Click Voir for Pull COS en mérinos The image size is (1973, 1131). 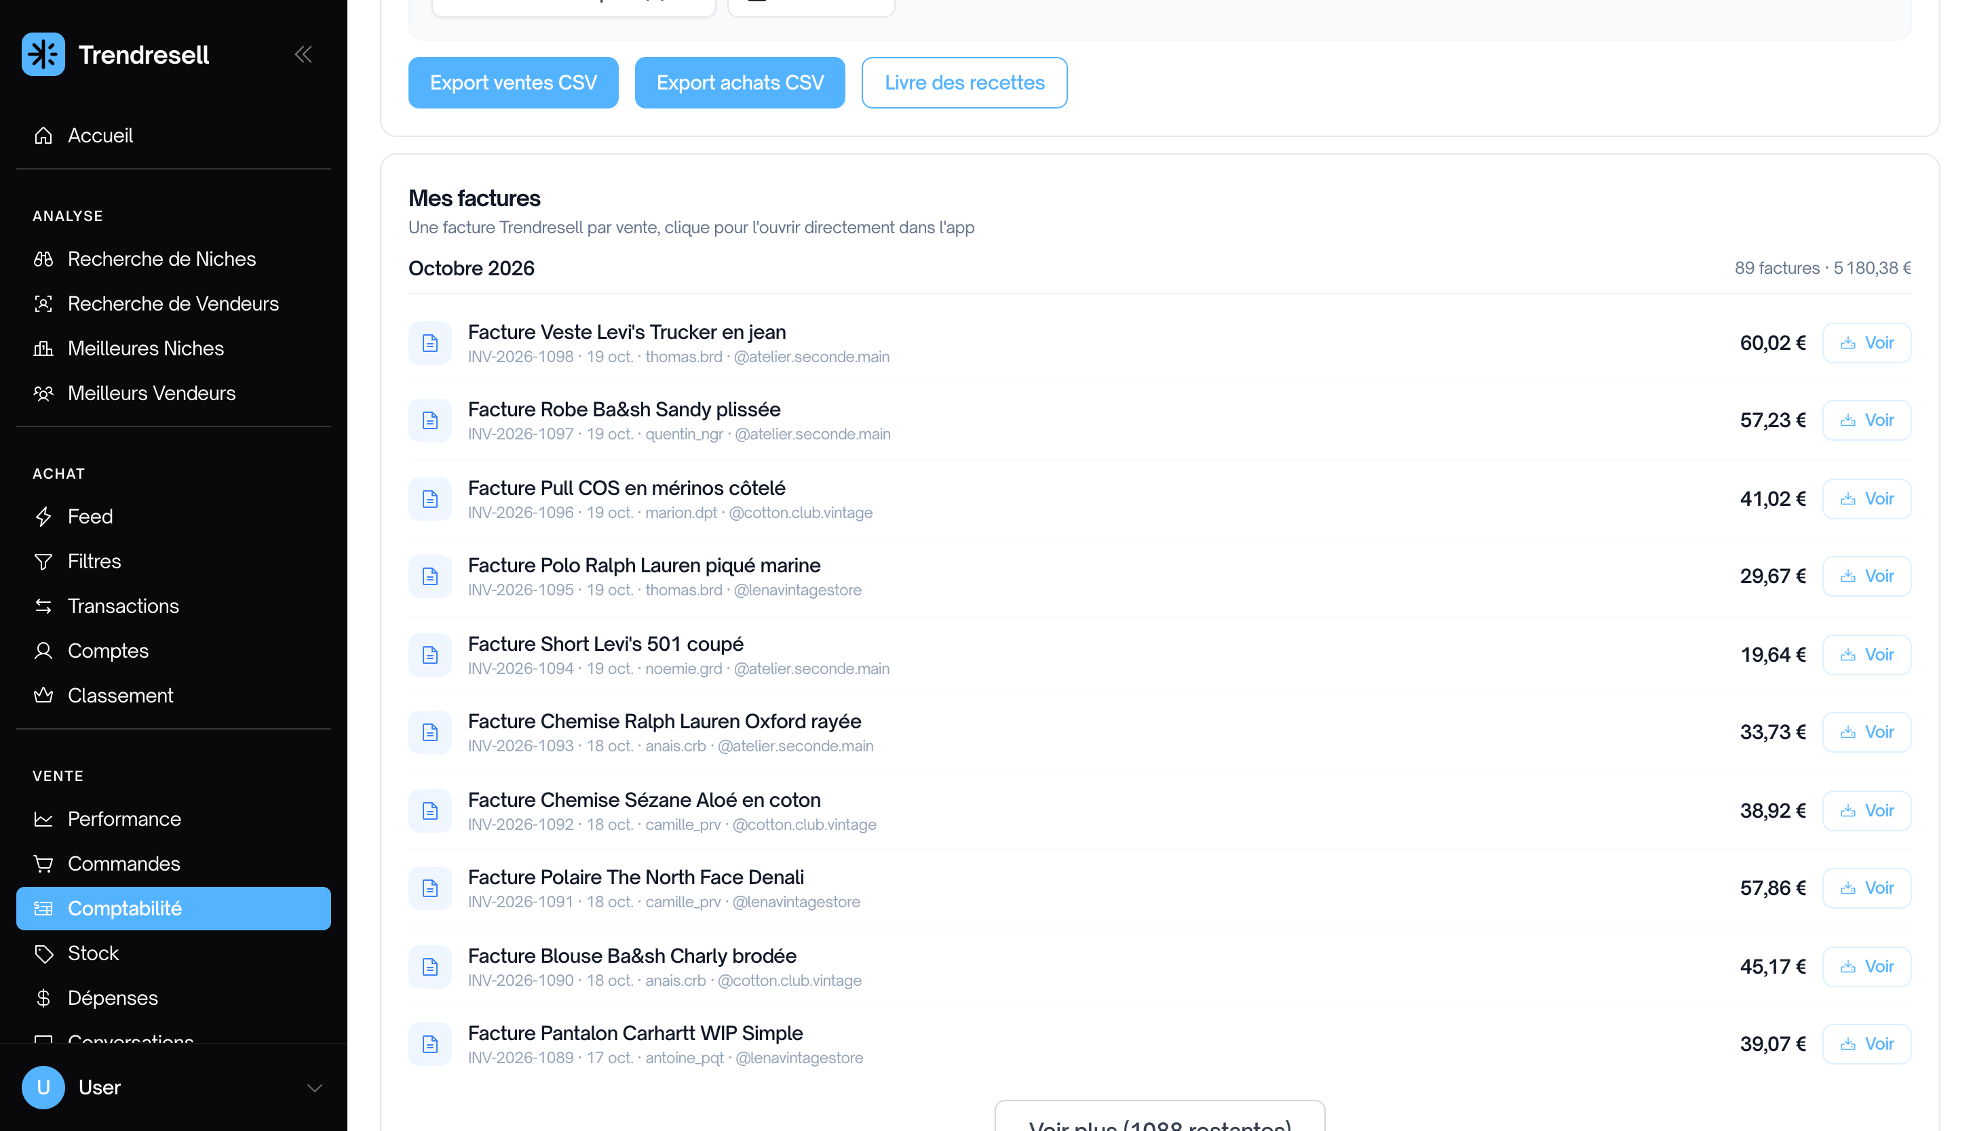(1866, 498)
